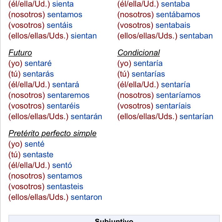This screenshot has width=222, height=222.
Task: Click the "sentaríamos" link
Action: coord(178,95)
